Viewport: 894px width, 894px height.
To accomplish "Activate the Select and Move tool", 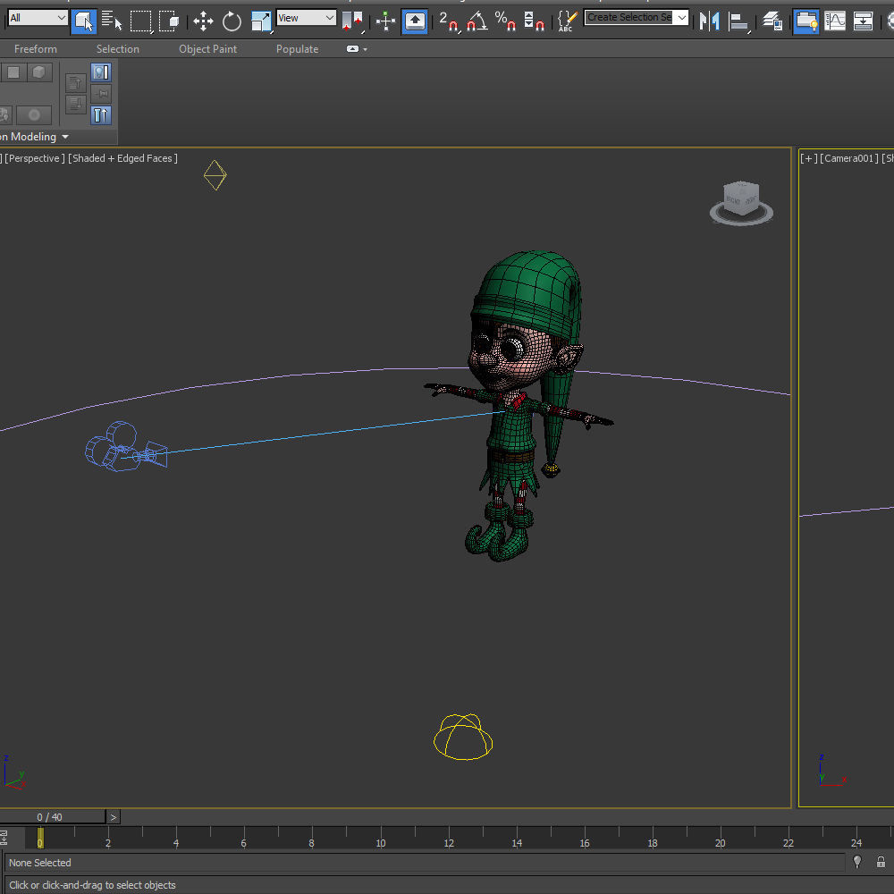I will [203, 21].
